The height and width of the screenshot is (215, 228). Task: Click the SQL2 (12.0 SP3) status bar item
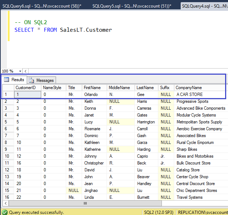[158, 212]
